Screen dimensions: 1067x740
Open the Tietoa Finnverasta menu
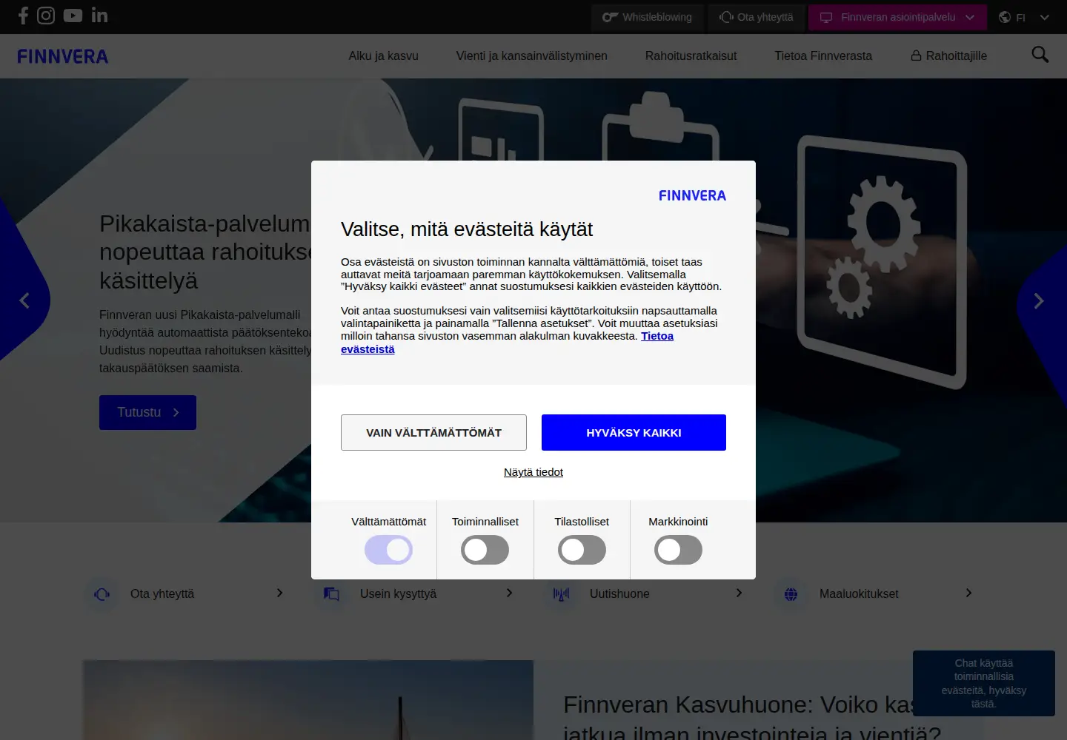pos(823,55)
